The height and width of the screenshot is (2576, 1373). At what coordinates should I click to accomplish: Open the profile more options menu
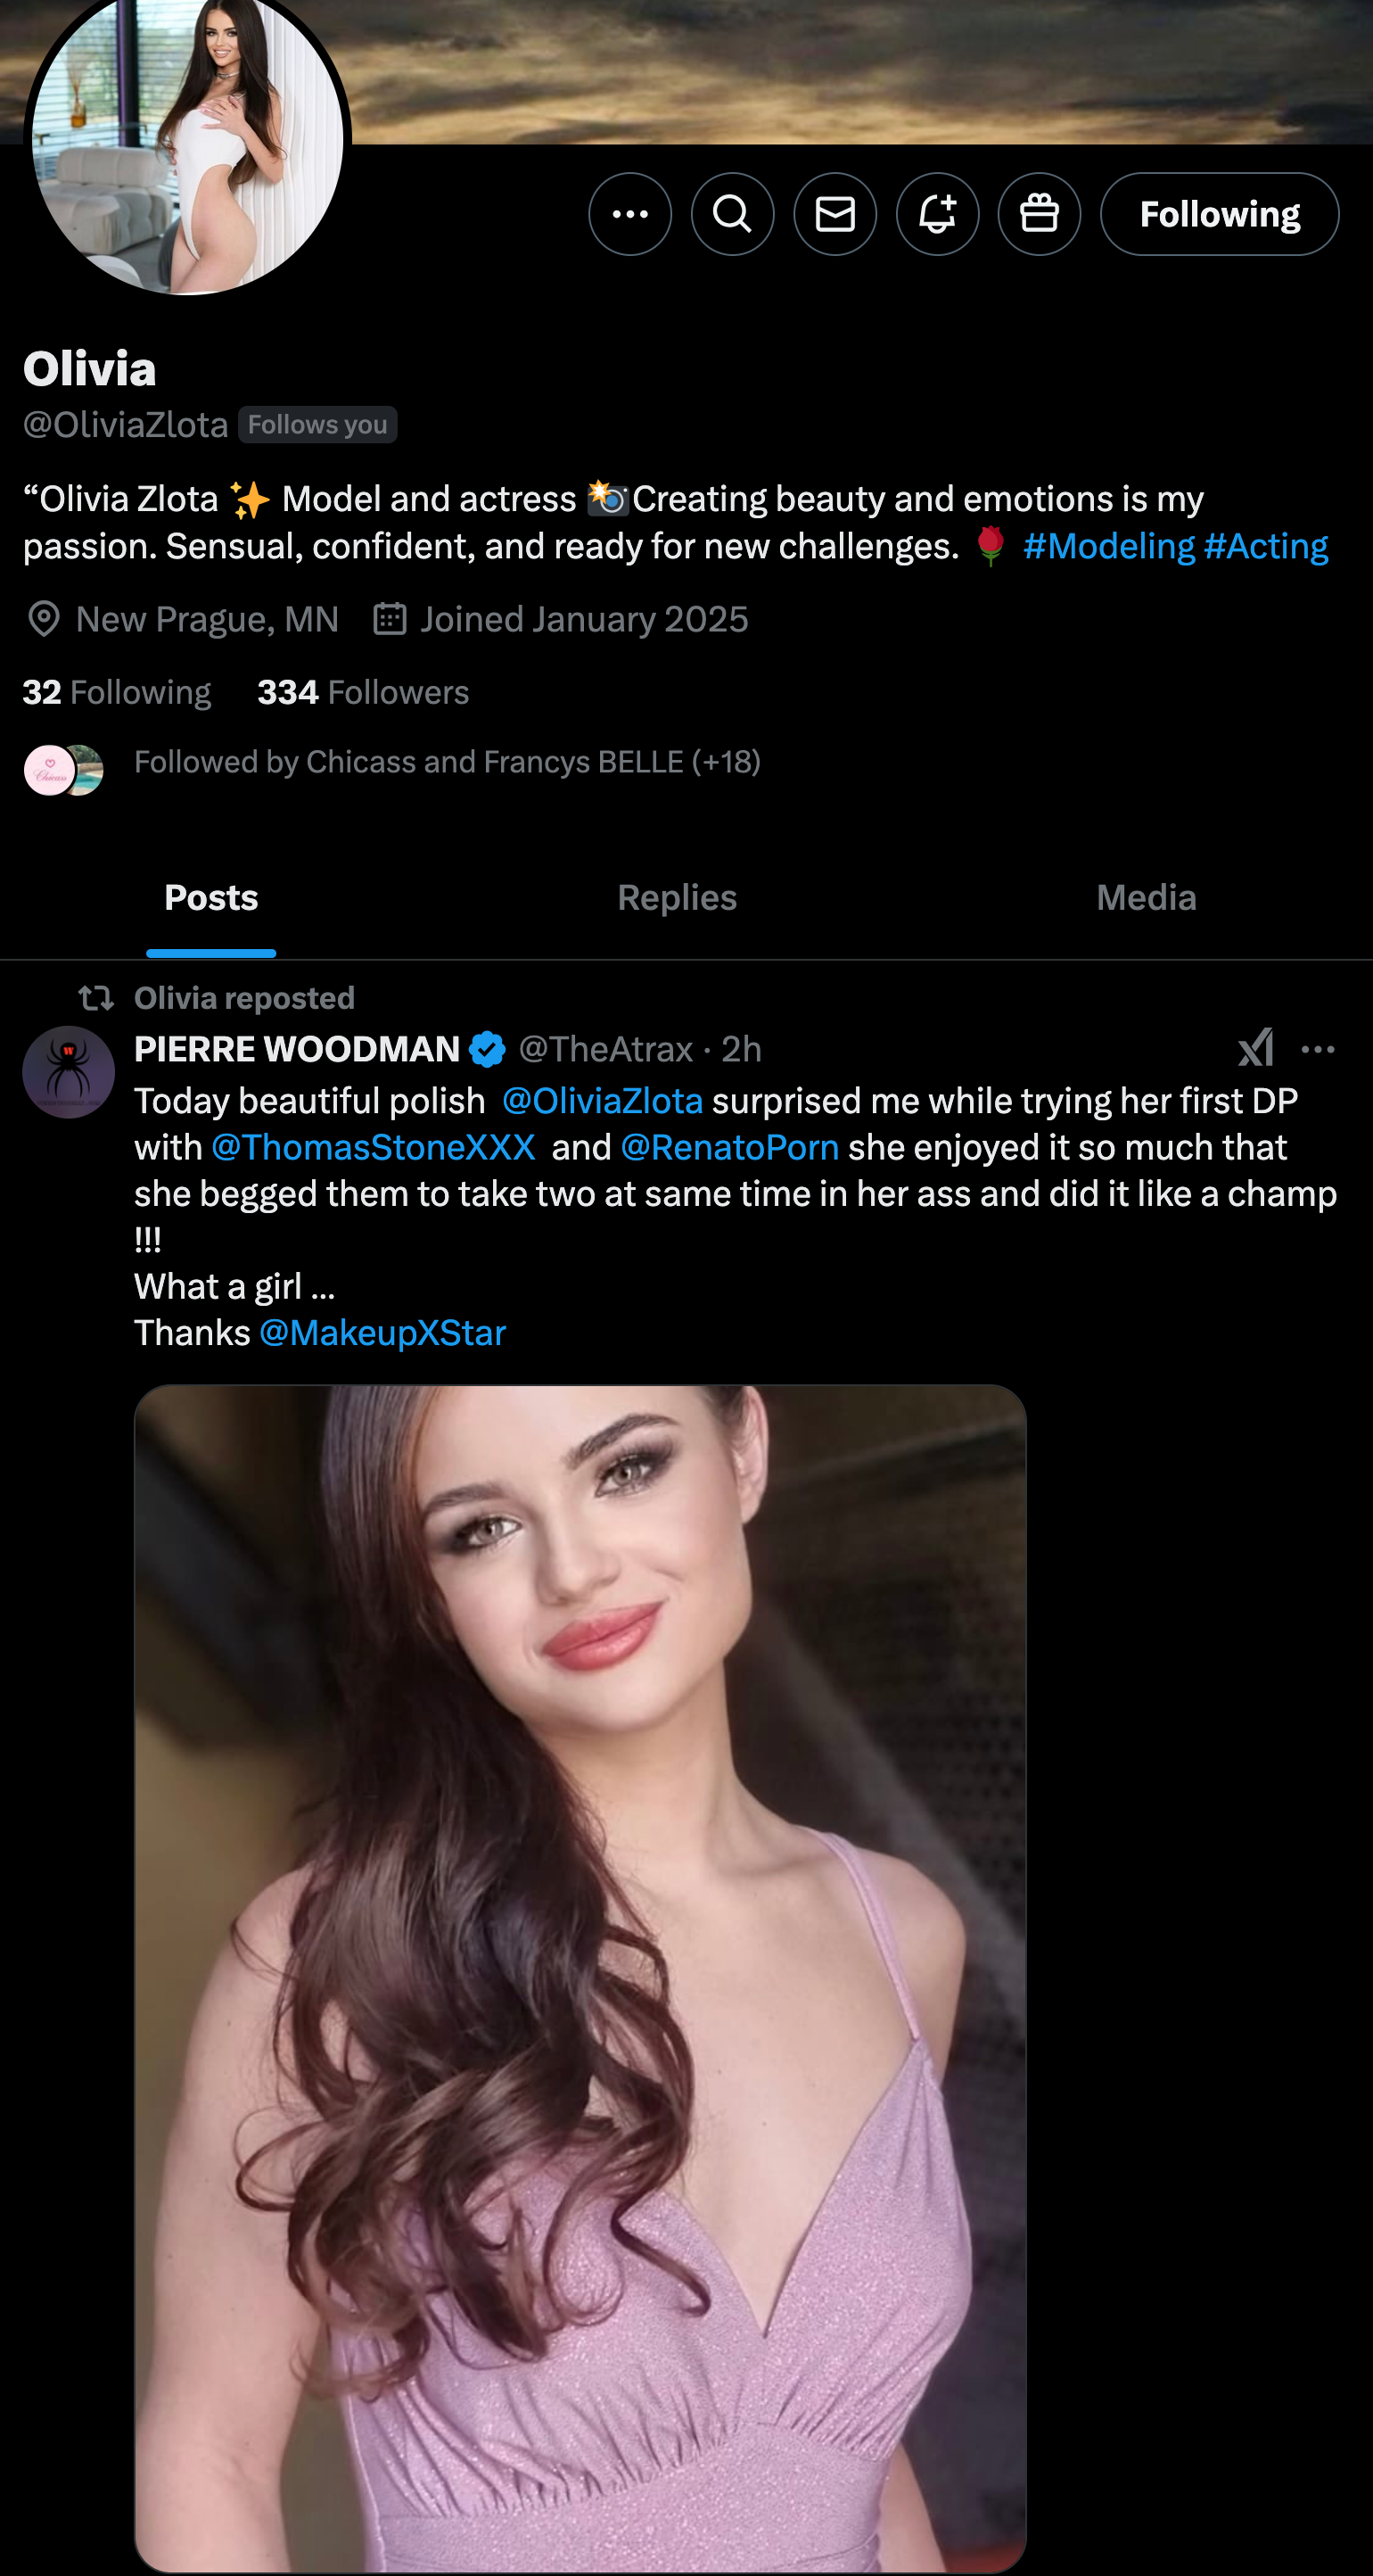point(629,214)
